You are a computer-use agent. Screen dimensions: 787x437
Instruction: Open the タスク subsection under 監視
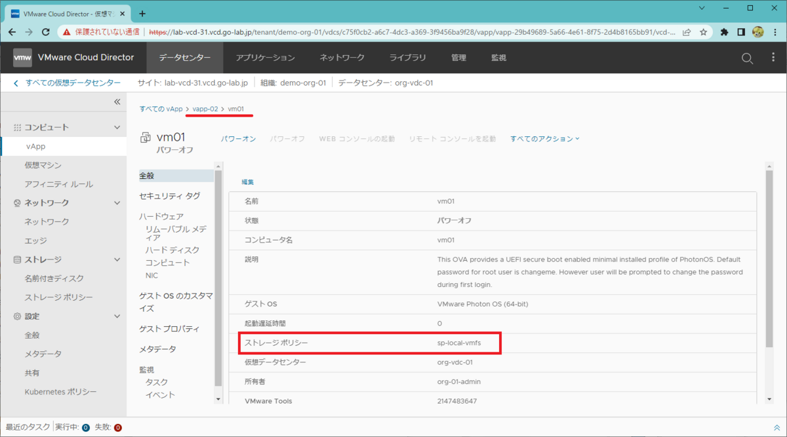coord(156,382)
